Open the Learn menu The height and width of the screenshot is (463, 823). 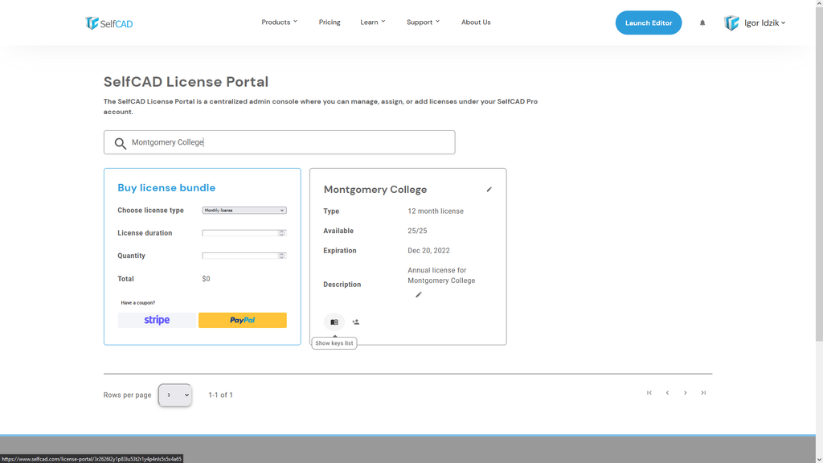click(x=373, y=22)
